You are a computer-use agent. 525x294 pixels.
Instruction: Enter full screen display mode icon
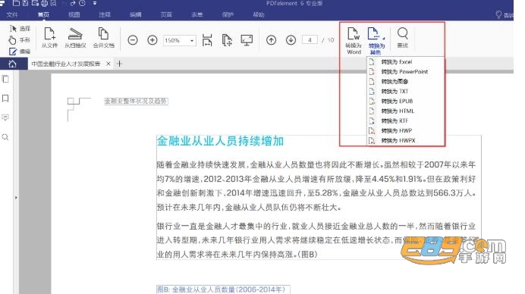point(247,40)
